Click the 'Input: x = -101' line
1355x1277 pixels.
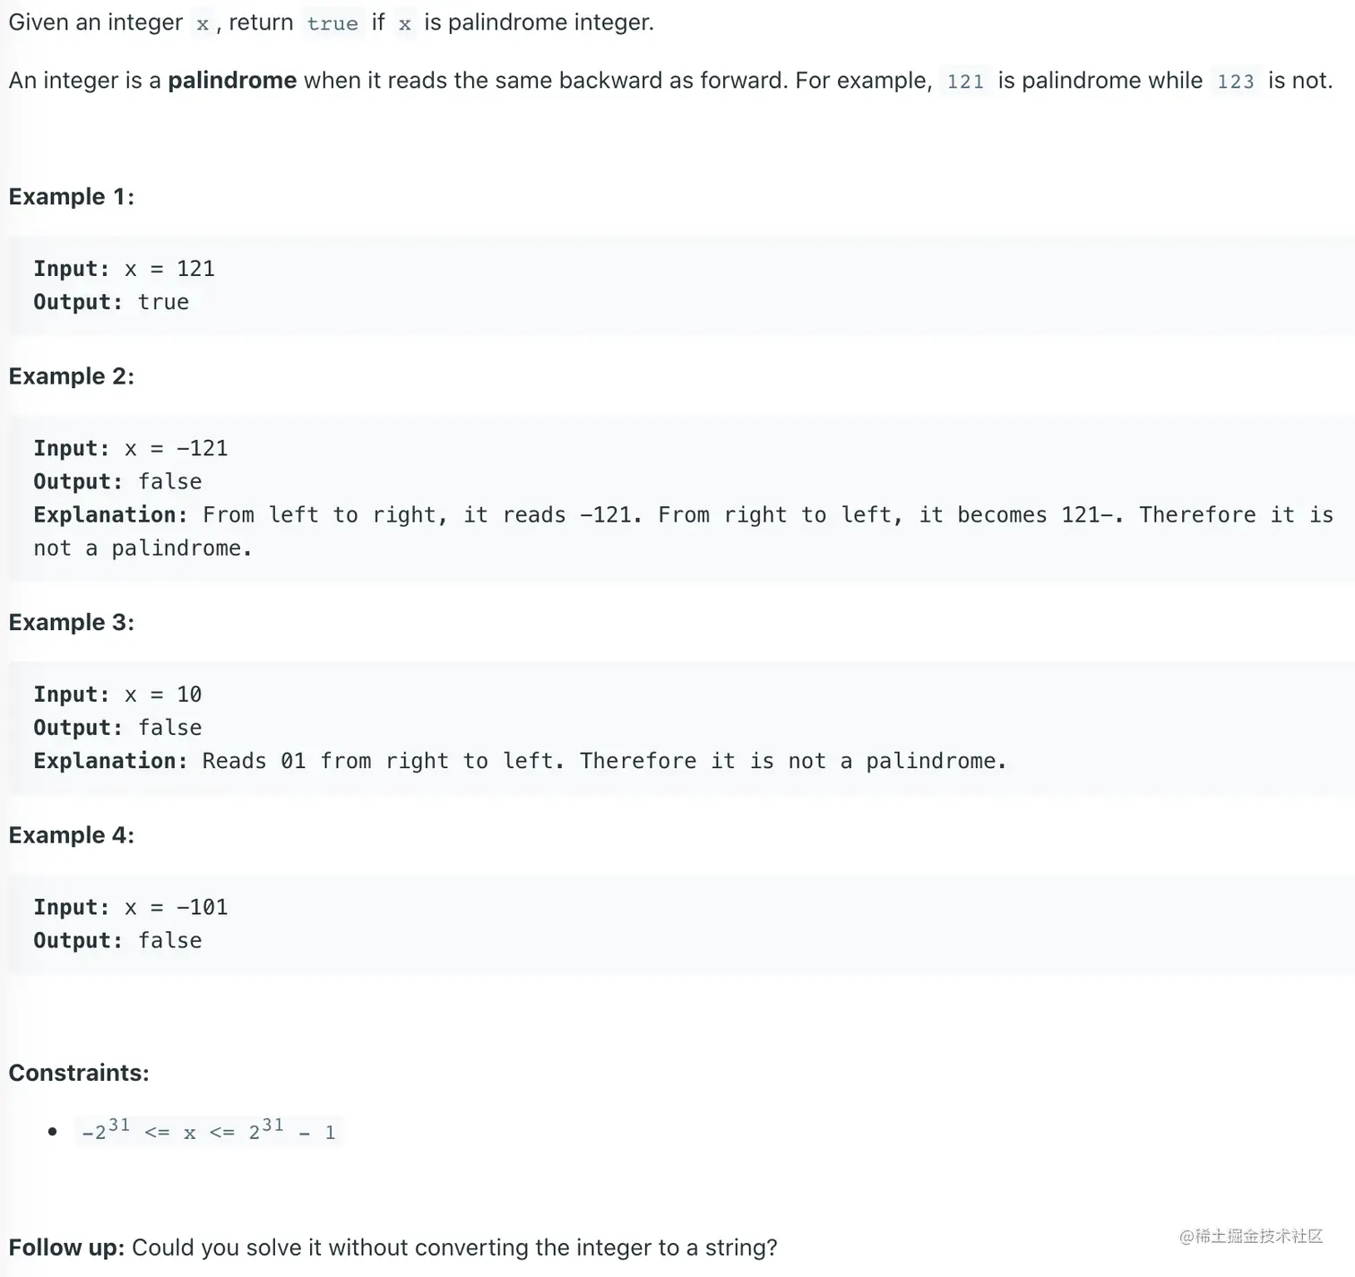click(131, 907)
